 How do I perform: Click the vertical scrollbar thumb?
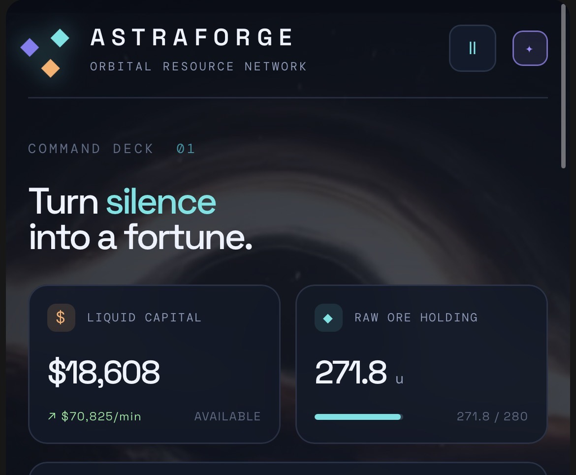[564, 86]
